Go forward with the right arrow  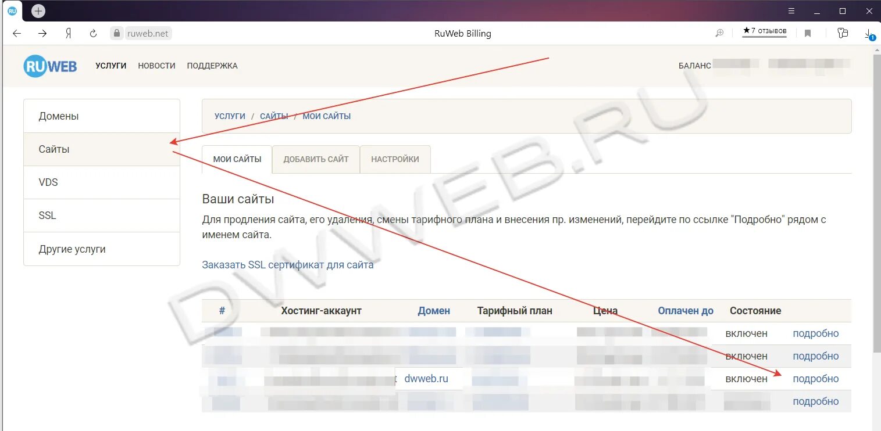[42, 34]
